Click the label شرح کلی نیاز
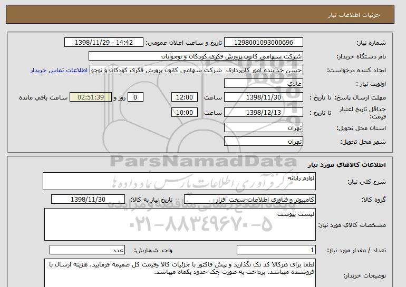 pos(366,182)
